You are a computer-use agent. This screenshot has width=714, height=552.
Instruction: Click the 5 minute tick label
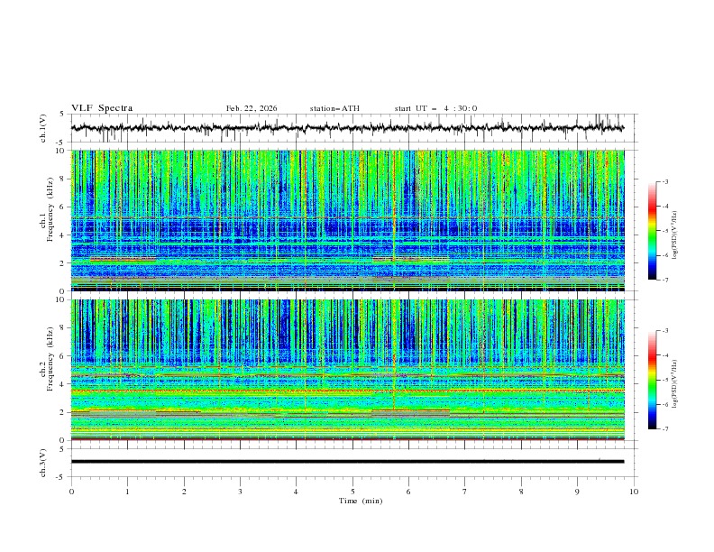point(352,492)
